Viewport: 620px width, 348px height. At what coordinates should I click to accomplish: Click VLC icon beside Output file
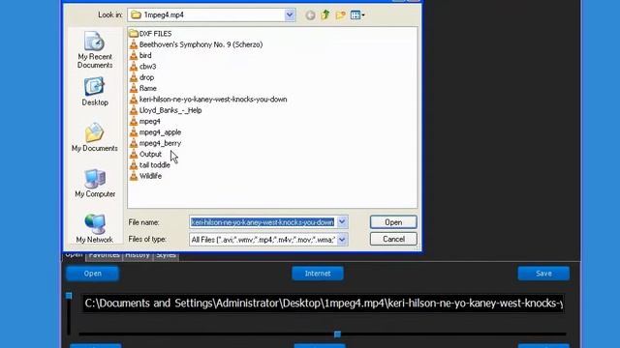[134, 155]
